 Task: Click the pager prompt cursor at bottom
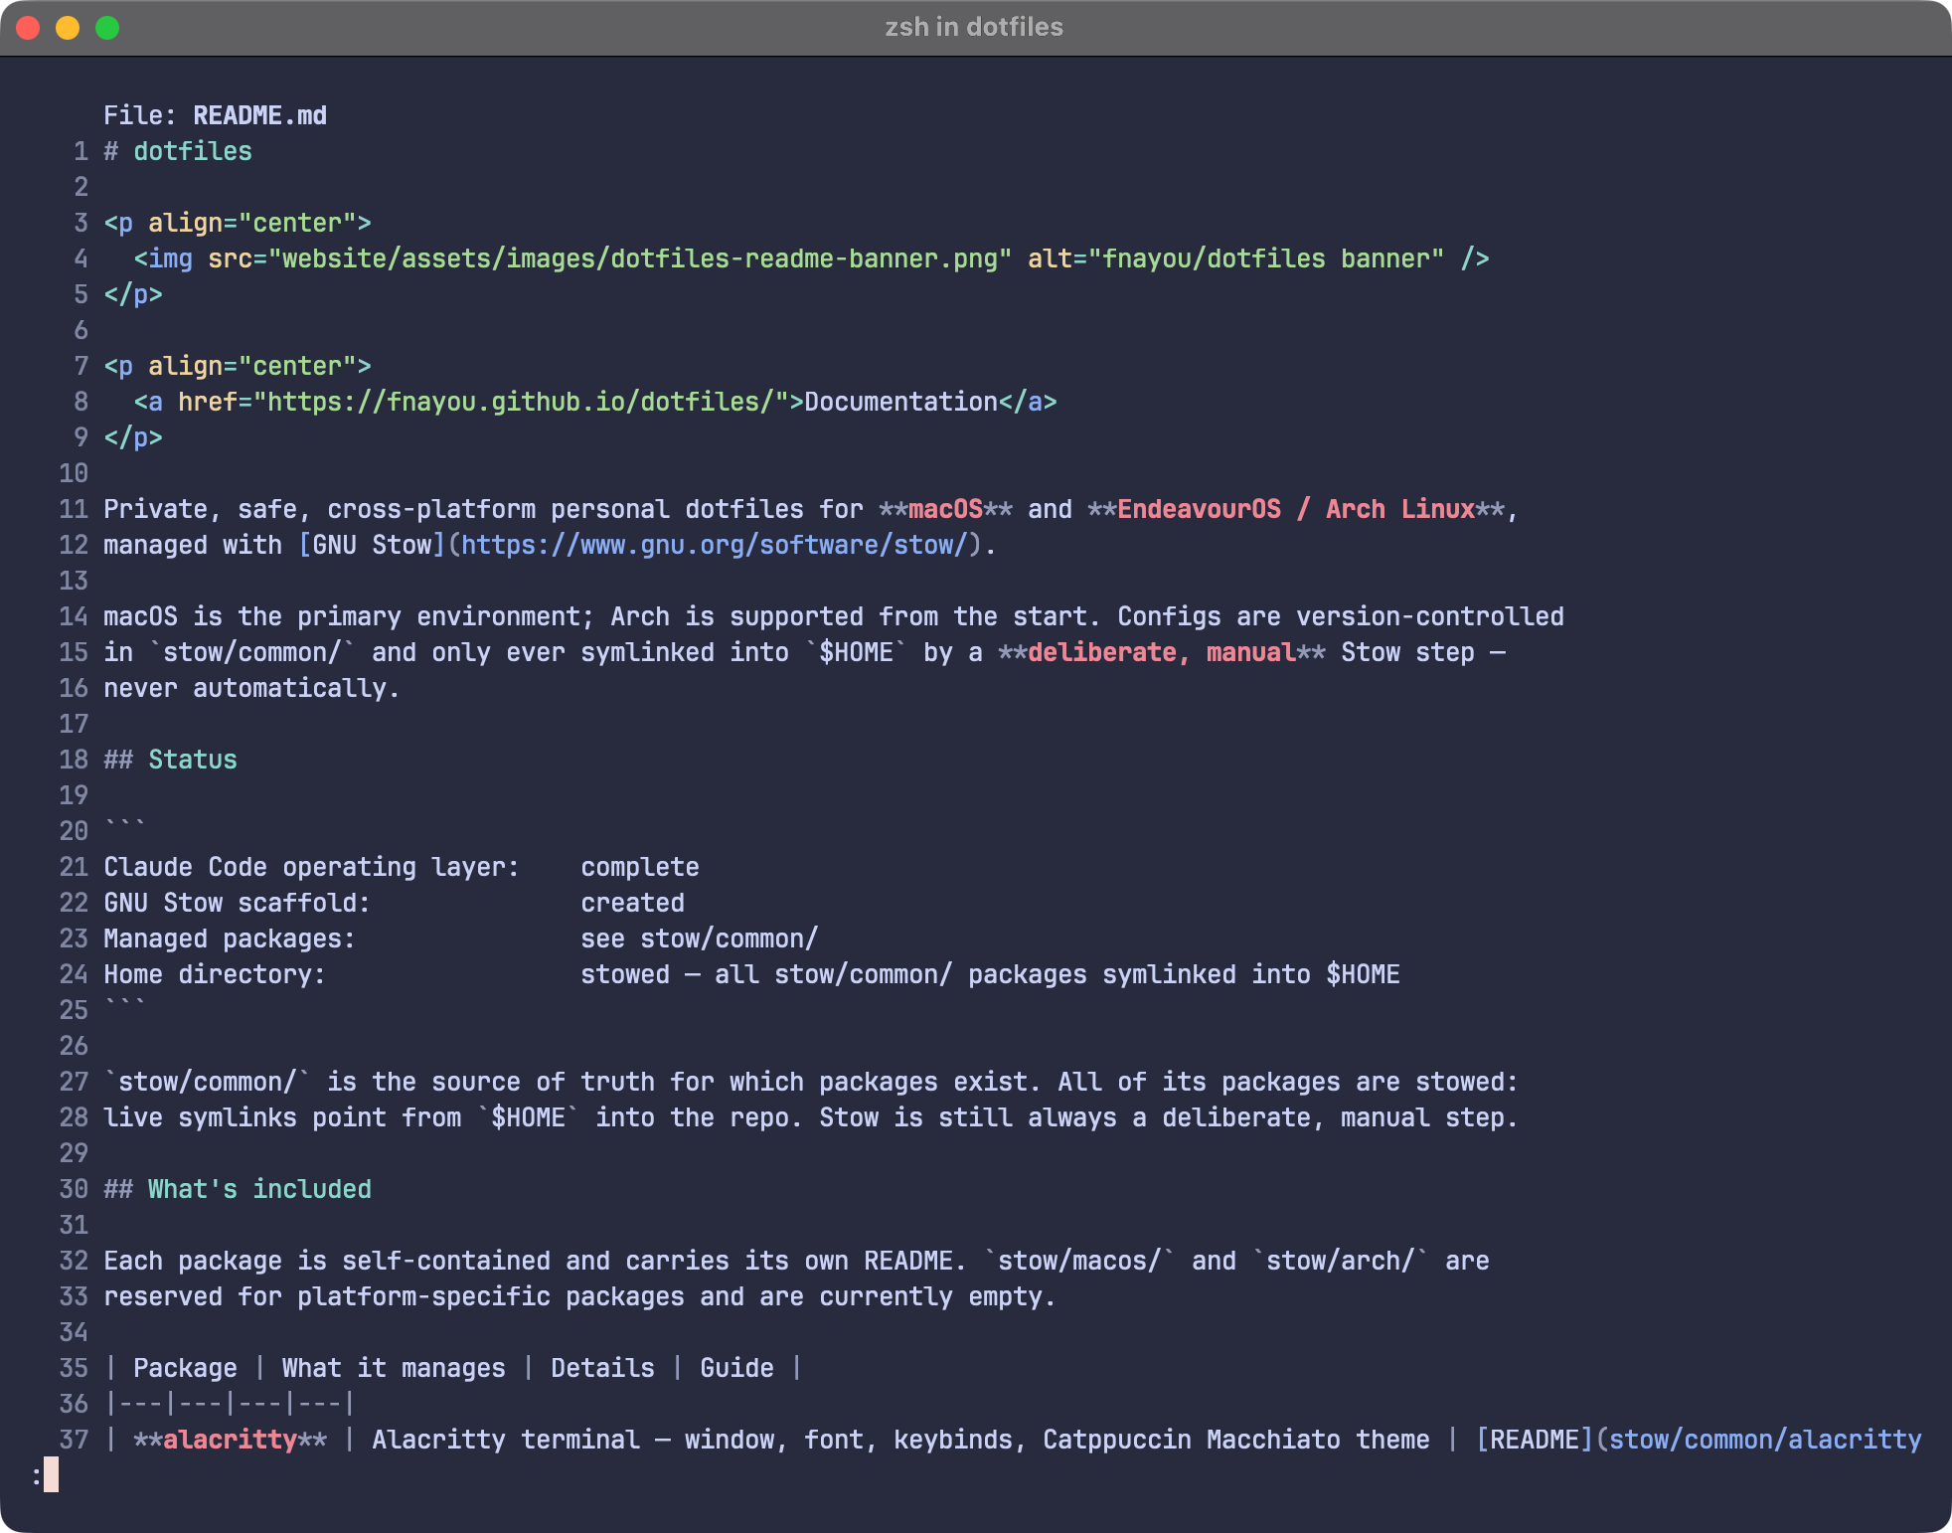(51, 1475)
